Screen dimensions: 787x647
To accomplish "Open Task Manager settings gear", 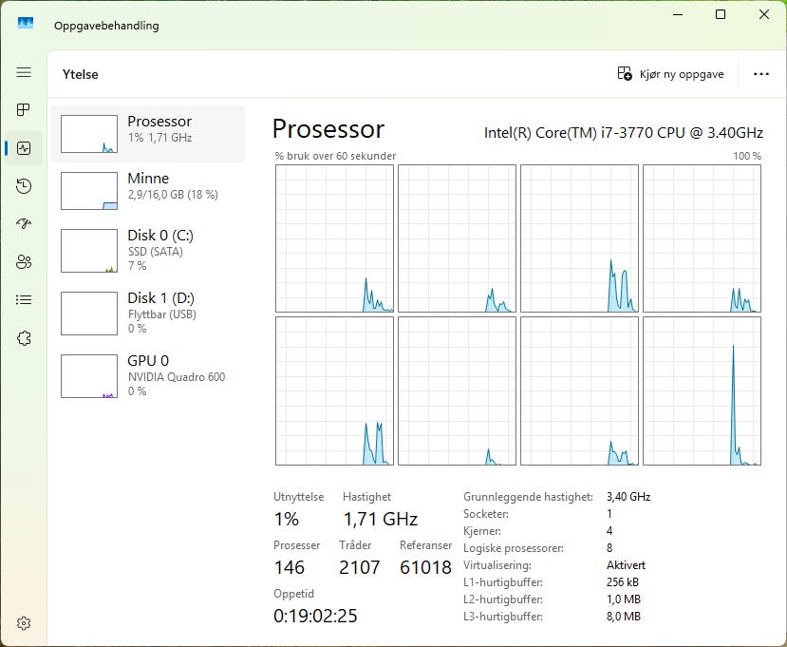I will tap(24, 623).
